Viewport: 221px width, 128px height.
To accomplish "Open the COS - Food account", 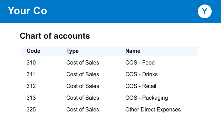I will point(140,62).
